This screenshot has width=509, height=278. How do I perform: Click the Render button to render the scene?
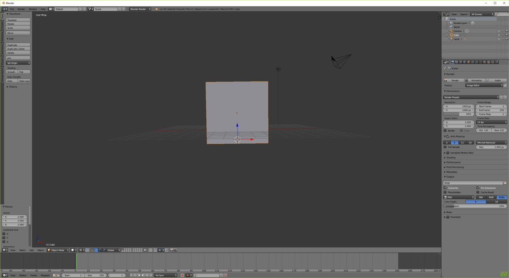[454, 80]
